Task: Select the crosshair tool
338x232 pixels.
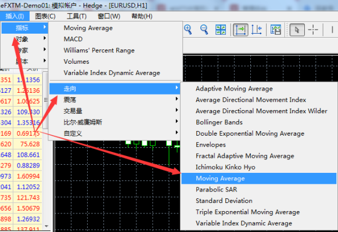Action: click(x=313, y=30)
